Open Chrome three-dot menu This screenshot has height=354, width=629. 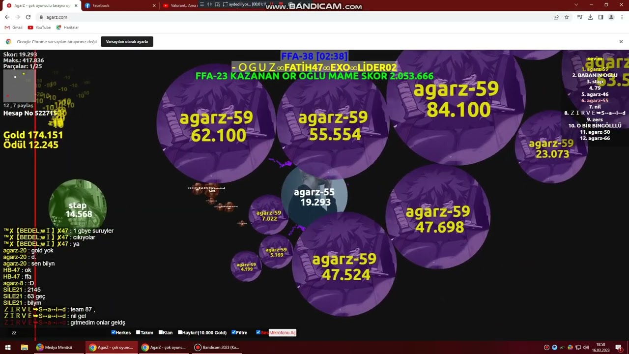tap(622, 17)
